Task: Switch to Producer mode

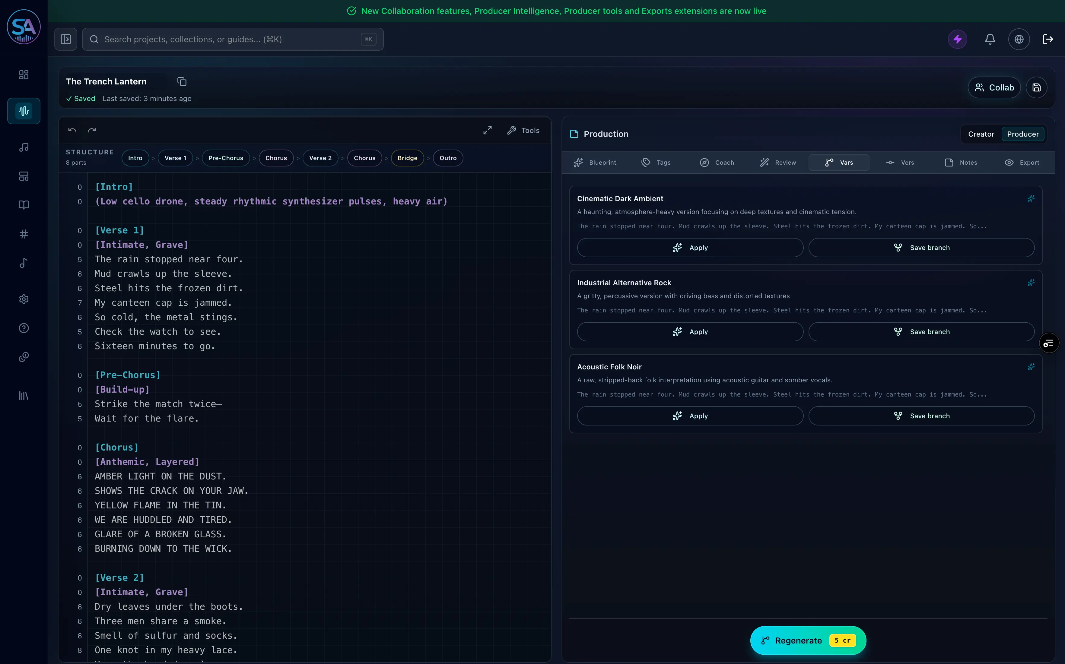Action: pos(1022,134)
